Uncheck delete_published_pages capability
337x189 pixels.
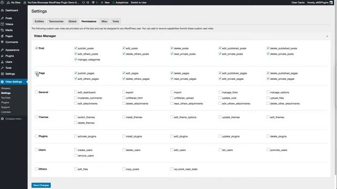268,73
